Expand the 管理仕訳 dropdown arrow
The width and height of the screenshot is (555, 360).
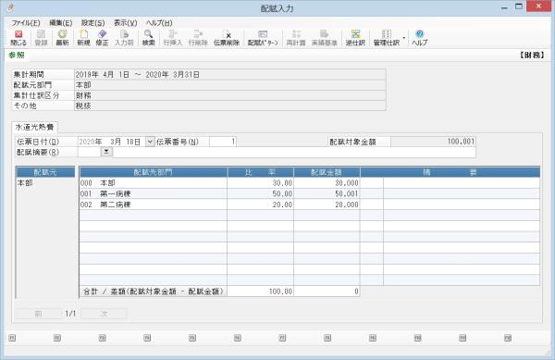(x=404, y=38)
